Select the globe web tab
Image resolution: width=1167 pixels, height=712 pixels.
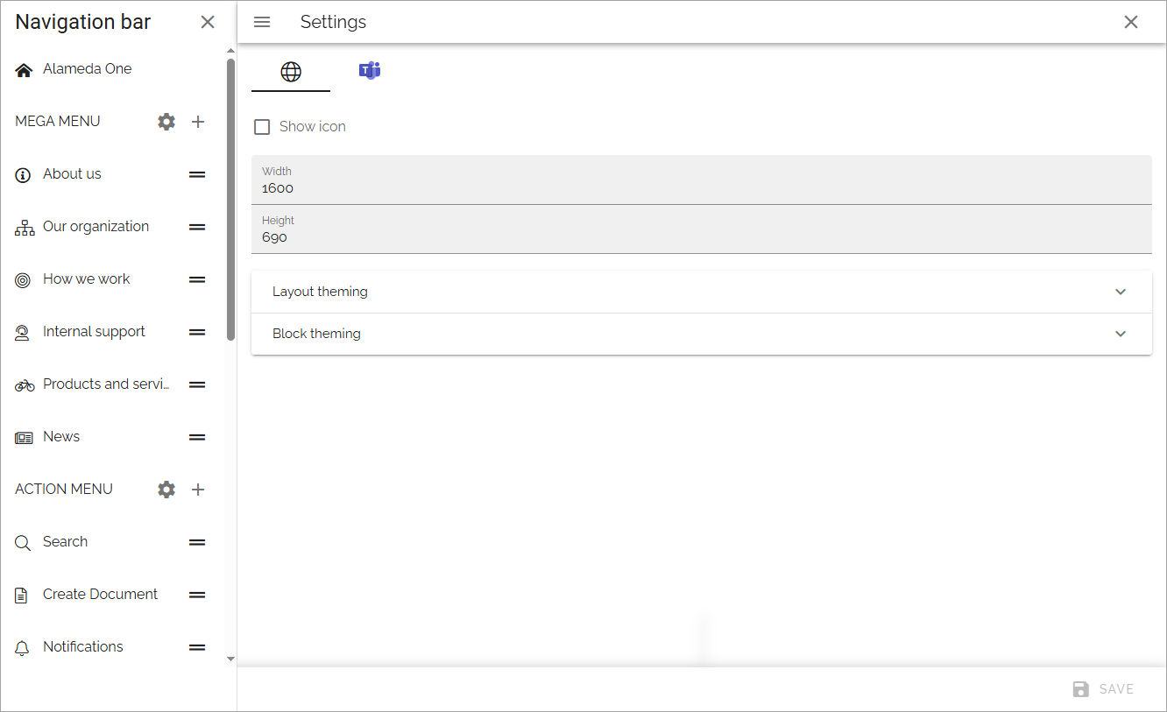291,72
